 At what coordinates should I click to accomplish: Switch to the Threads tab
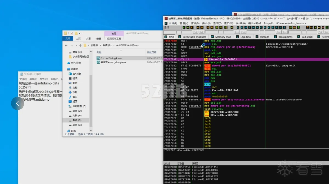262,37
